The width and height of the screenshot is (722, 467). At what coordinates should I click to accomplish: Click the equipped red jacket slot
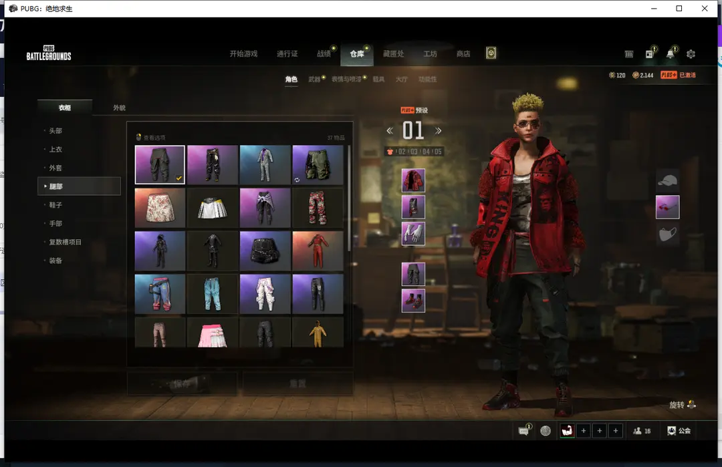tap(413, 180)
